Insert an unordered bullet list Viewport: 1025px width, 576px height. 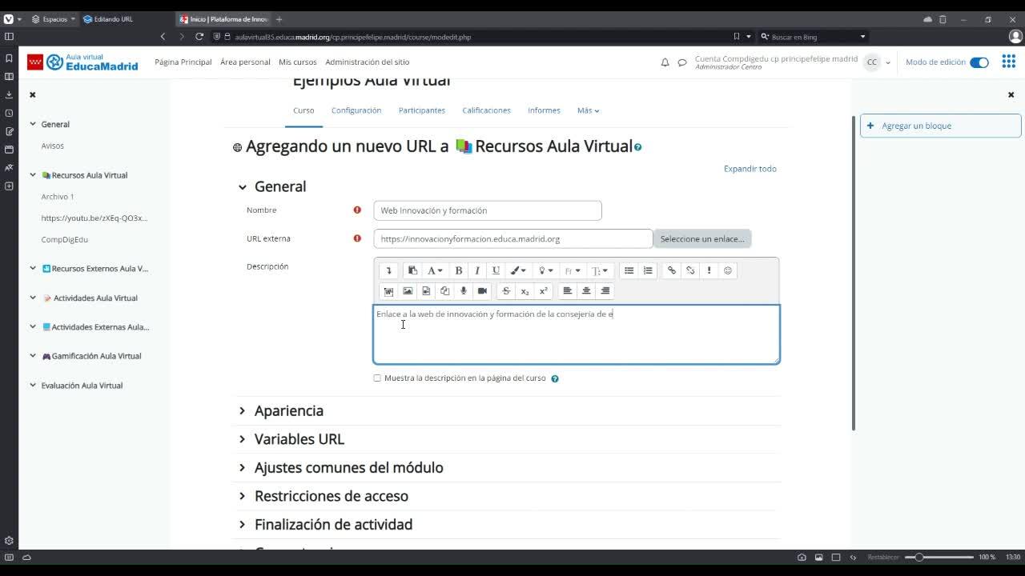(629, 270)
